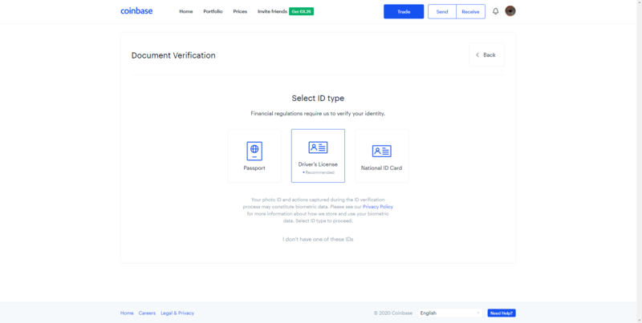The width and height of the screenshot is (642, 323).
Task: Open the profile avatar menu
Action: (510, 11)
